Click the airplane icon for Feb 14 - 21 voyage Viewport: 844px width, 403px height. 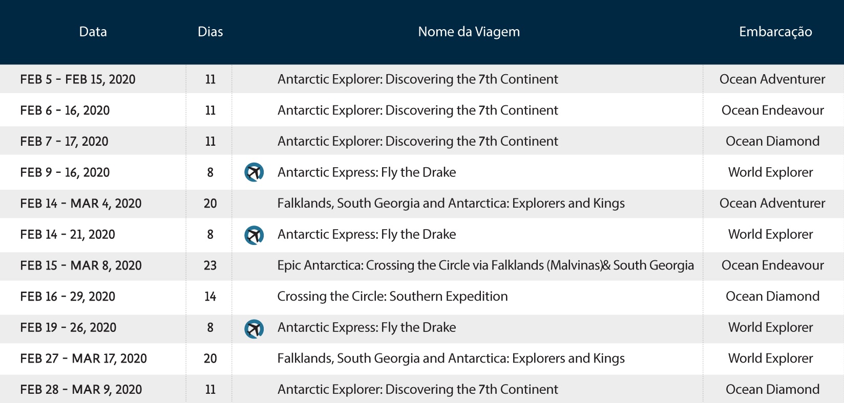pos(254,235)
